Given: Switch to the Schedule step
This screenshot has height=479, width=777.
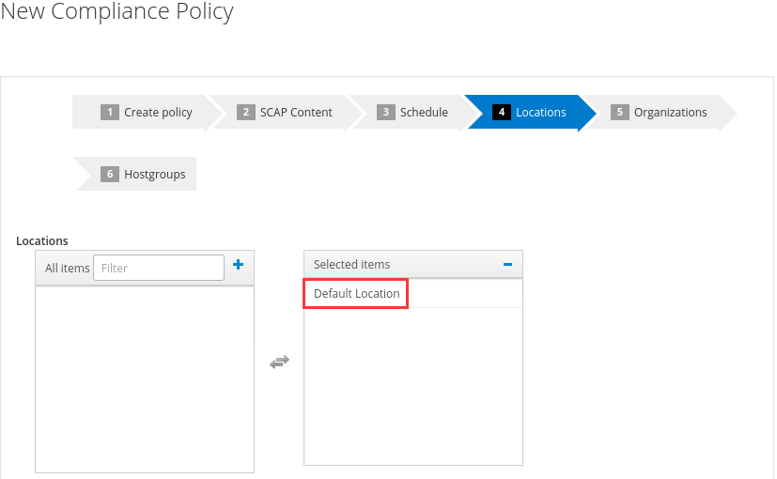Looking at the screenshot, I should pos(424,113).
